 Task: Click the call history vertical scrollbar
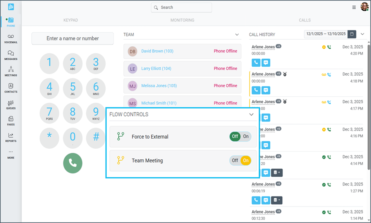click(x=368, y=107)
